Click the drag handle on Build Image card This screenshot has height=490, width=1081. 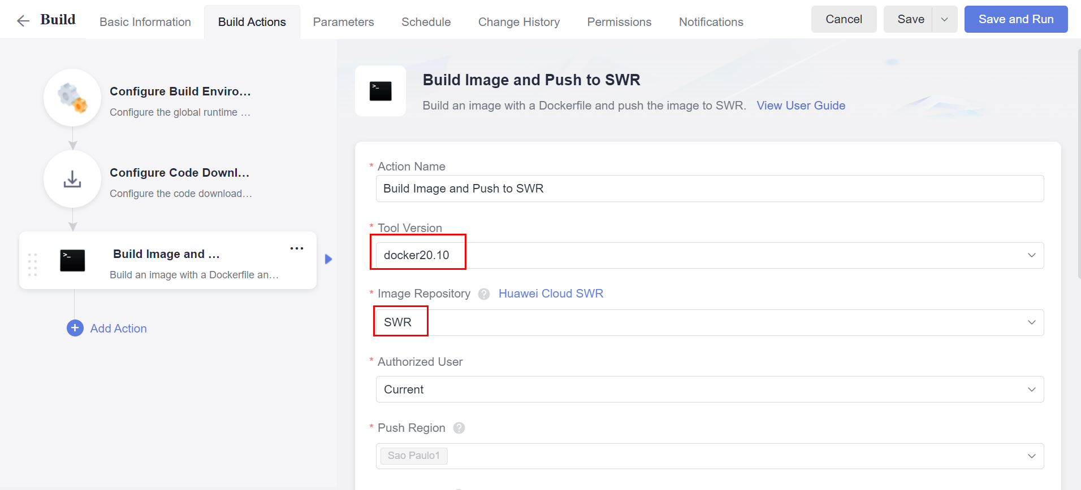pyautogui.click(x=32, y=264)
